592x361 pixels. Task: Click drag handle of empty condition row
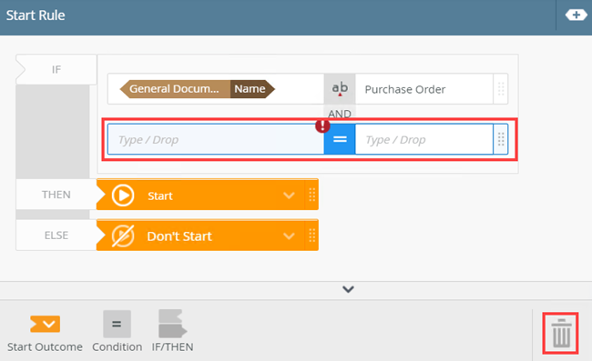(x=501, y=139)
